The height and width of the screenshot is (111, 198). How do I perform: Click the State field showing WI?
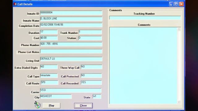pos(97,97)
